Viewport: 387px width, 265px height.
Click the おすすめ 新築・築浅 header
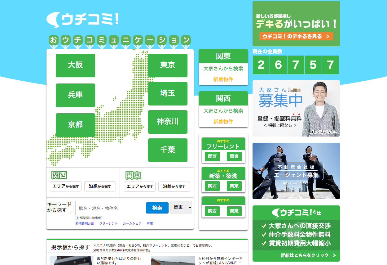pyautogui.click(x=223, y=174)
